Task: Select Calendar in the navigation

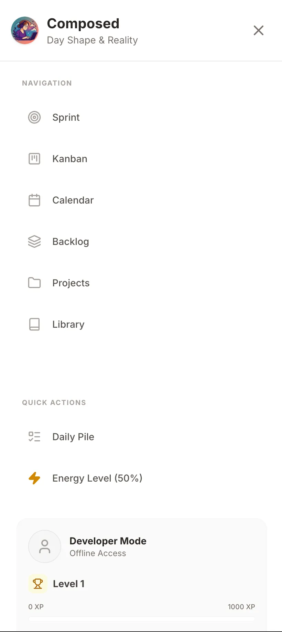Action: click(73, 200)
